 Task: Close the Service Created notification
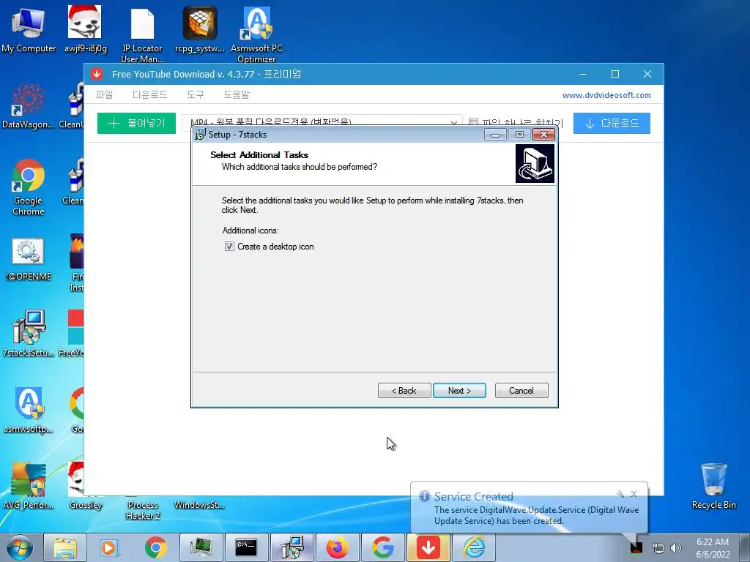point(634,493)
